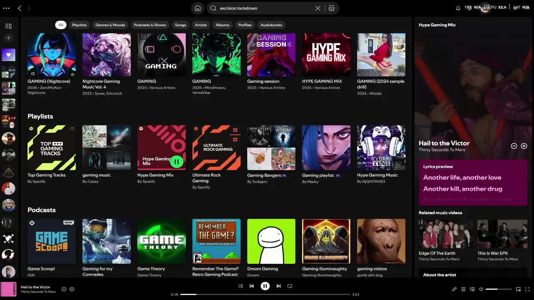This screenshot has height=300, width=534.
Task: Open Thirty Seconds To Mars artist link in panel
Action: [x=442, y=150]
